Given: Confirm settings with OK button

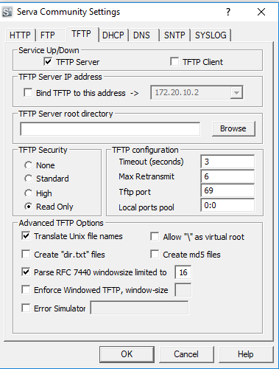Looking at the screenshot, I should pyautogui.click(x=127, y=354).
